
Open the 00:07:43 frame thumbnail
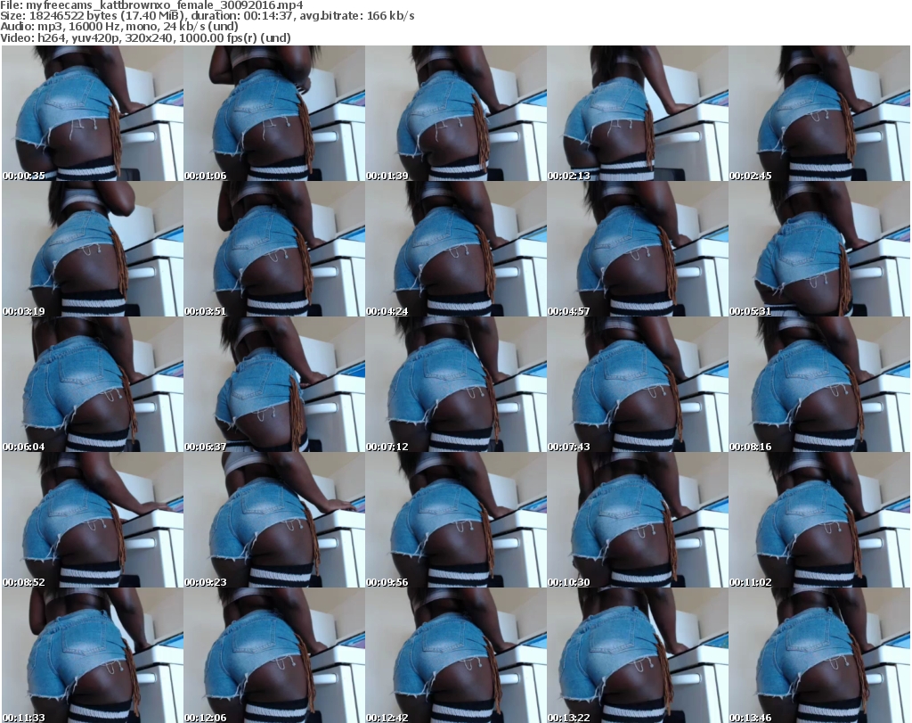[638, 385]
